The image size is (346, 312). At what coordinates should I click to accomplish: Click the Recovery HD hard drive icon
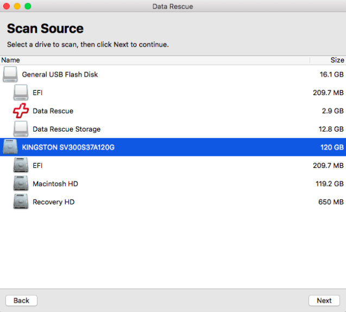[x=21, y=202]
